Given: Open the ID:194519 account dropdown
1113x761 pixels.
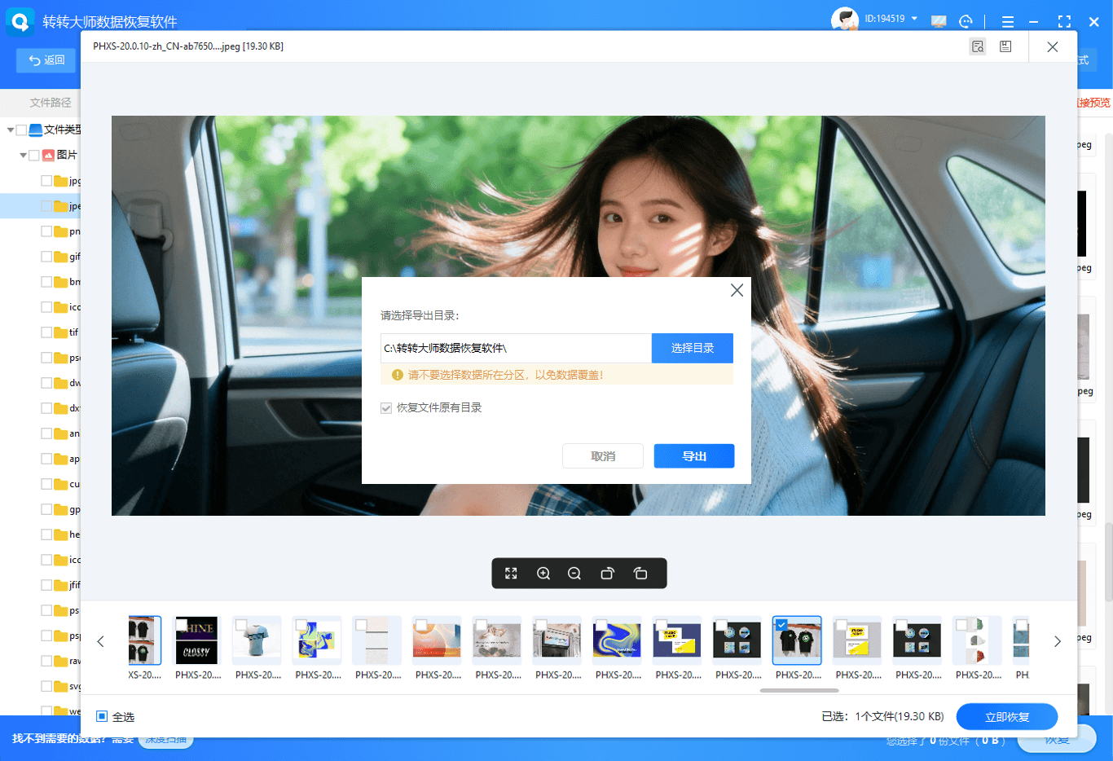Looking at the screenshot, I should [914, 19].
